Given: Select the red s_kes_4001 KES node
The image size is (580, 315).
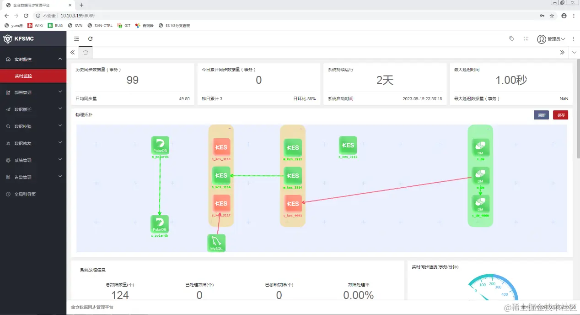Looking at the screenshot, I should pyautogui.click(x=293, y=204).
